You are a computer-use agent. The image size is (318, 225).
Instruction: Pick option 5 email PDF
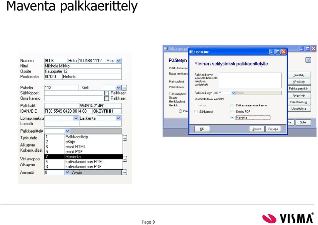pyautogui.click(x=83, y=152)
